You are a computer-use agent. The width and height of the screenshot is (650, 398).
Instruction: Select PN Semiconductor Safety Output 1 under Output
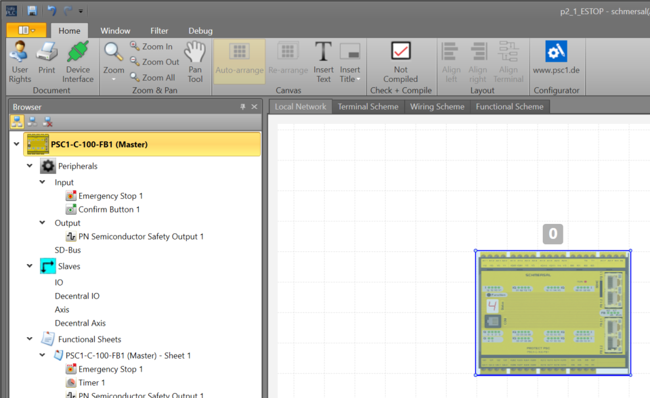pos(135,236)
